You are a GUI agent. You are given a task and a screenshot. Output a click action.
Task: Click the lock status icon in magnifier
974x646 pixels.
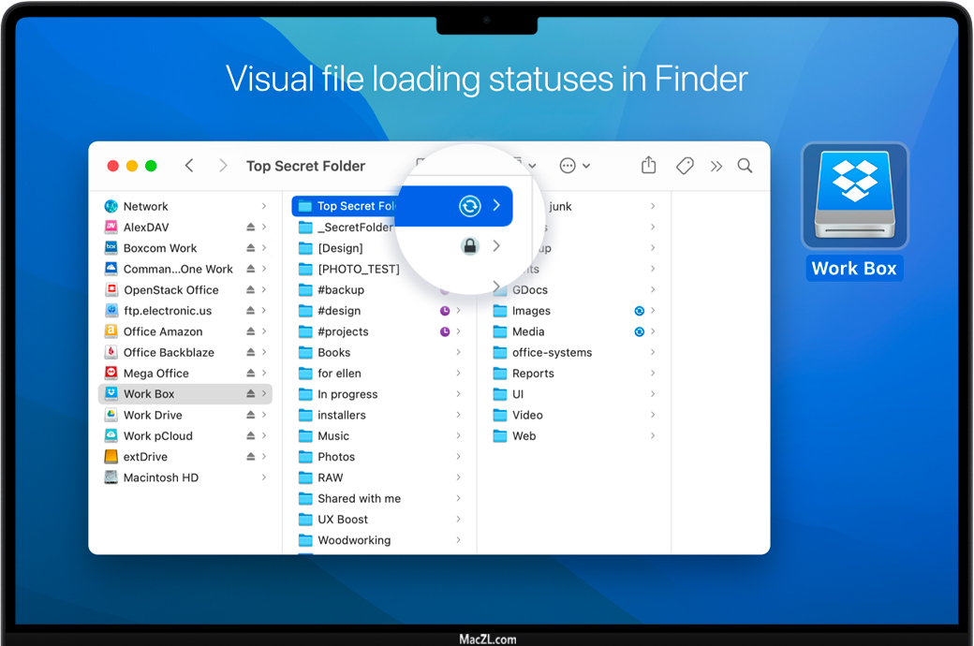pyautogui.click(x=469, y=246)
